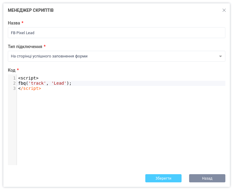Close the script manager dialog with X
The height and width of the screenshot is (189, 232).
pos(224,10)
